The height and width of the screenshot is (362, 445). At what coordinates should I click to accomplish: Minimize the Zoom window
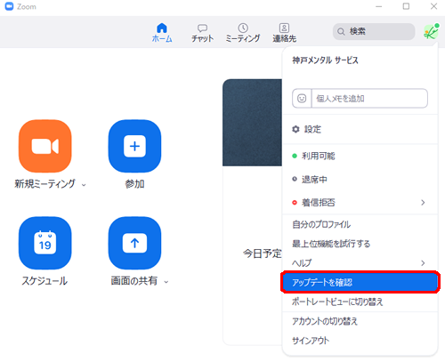(x=379, y=6)
